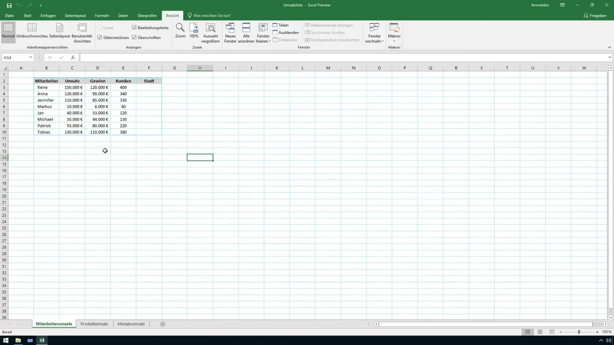Click Auswahl vergrößern icon
Viewport: 614px width, 345px height.
pyautogui.click(x=210, y=33)
